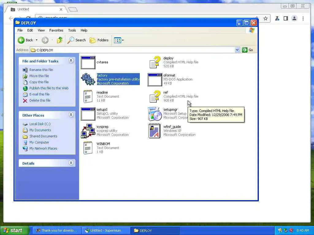This screenshot has width=314, height=235.
Task: Click the Forward arrow toolbar icon
Action: pos(45,40)
